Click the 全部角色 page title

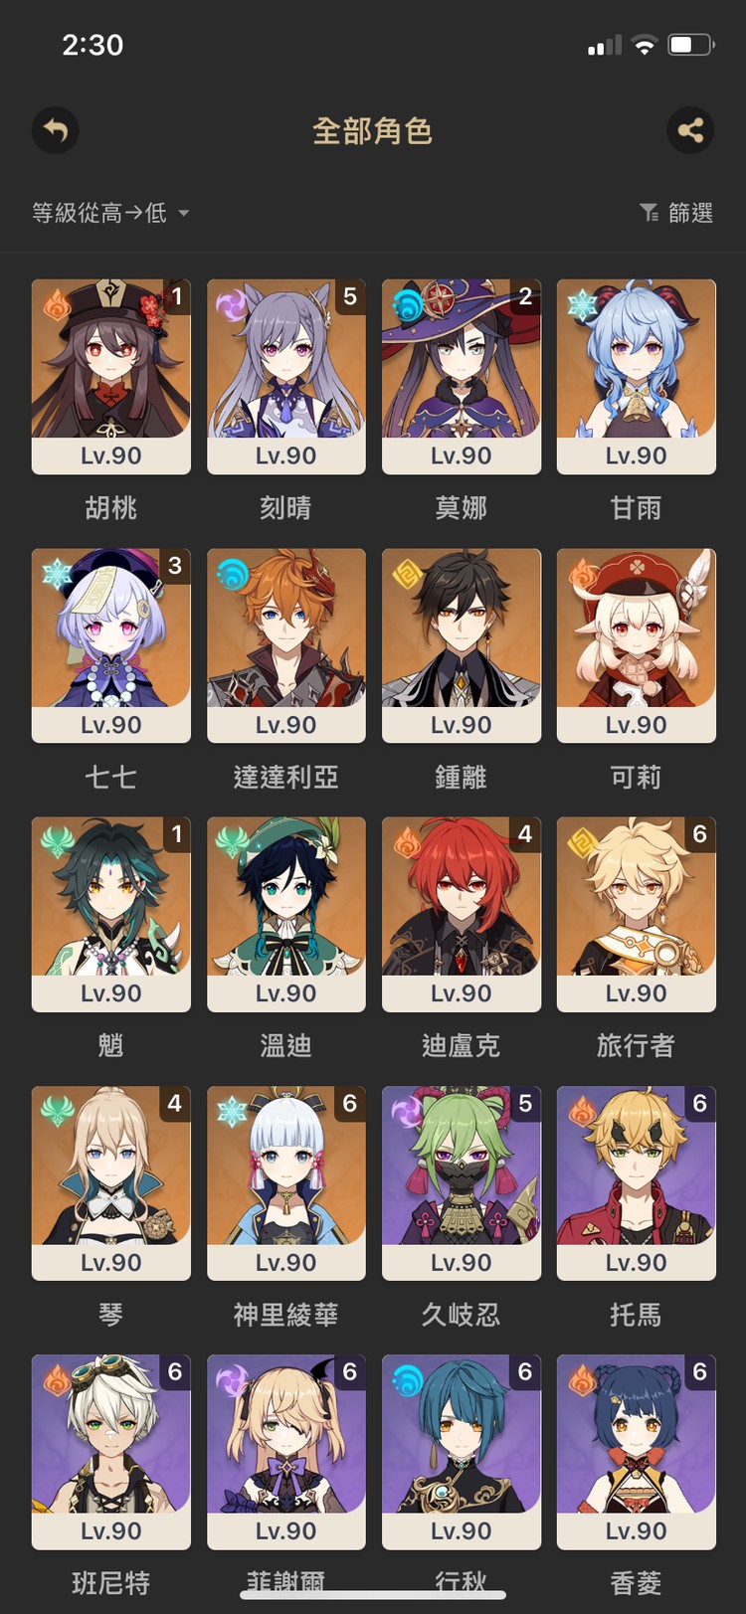373,130
